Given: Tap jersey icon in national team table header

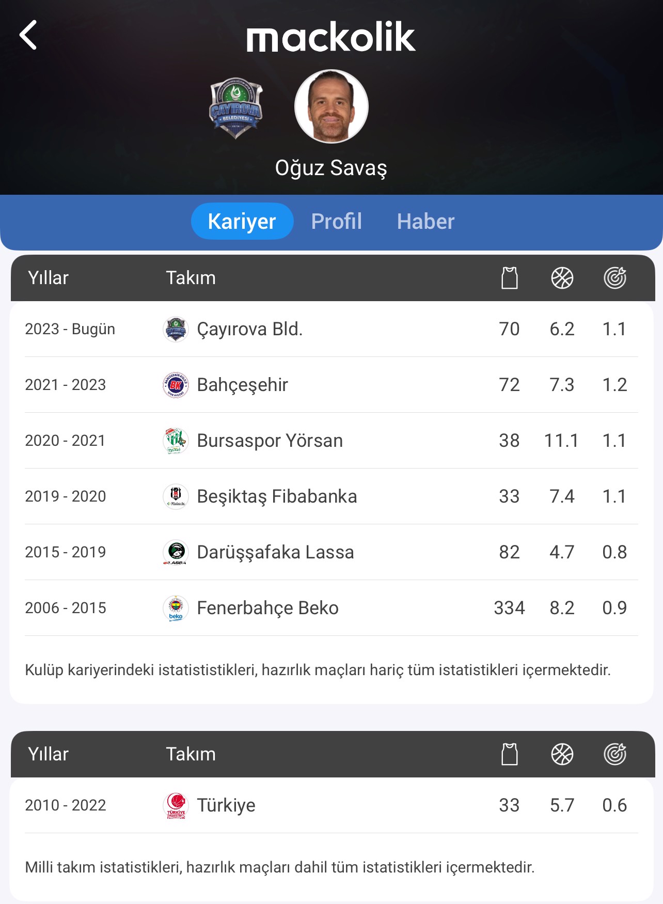Looking at the screenshot, I should point(510,754).
